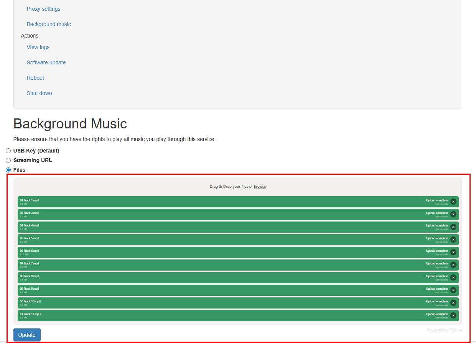This screenshot has width=476, height=343.
Task: Remove 11 Track 11.mp3 with its X icon
Action: 453,315
